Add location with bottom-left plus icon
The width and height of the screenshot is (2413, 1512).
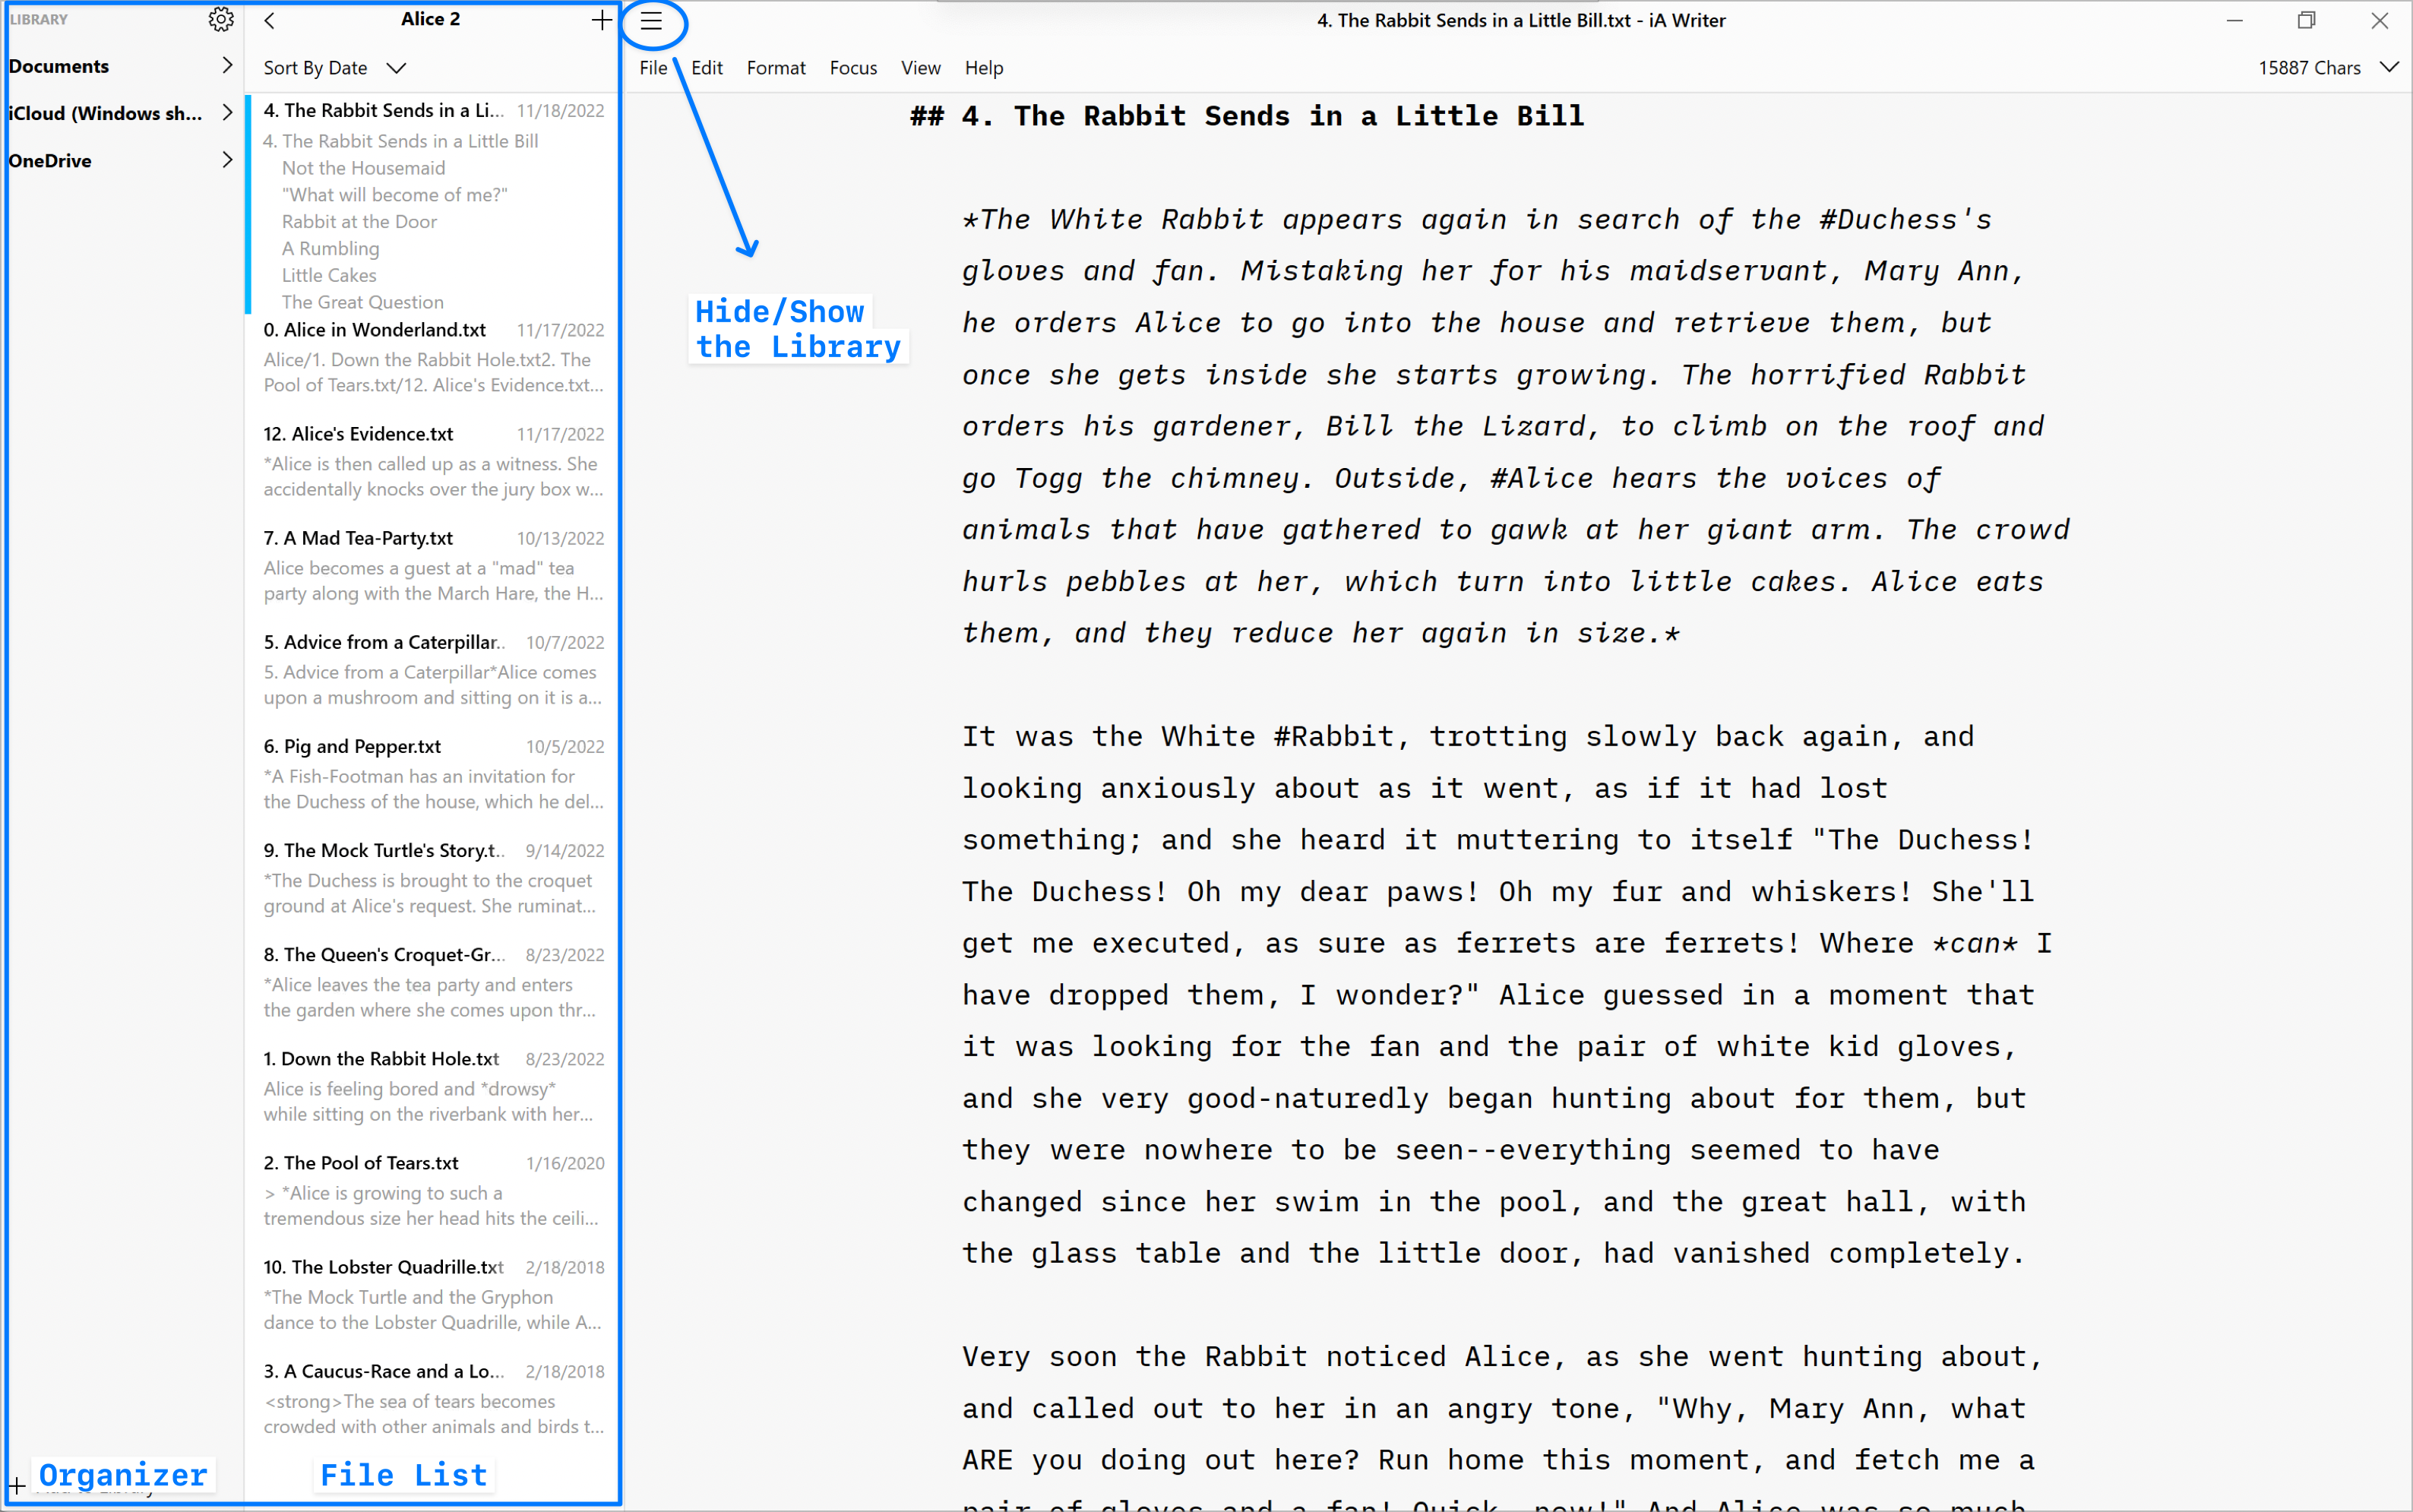[x=17, y=1486]
